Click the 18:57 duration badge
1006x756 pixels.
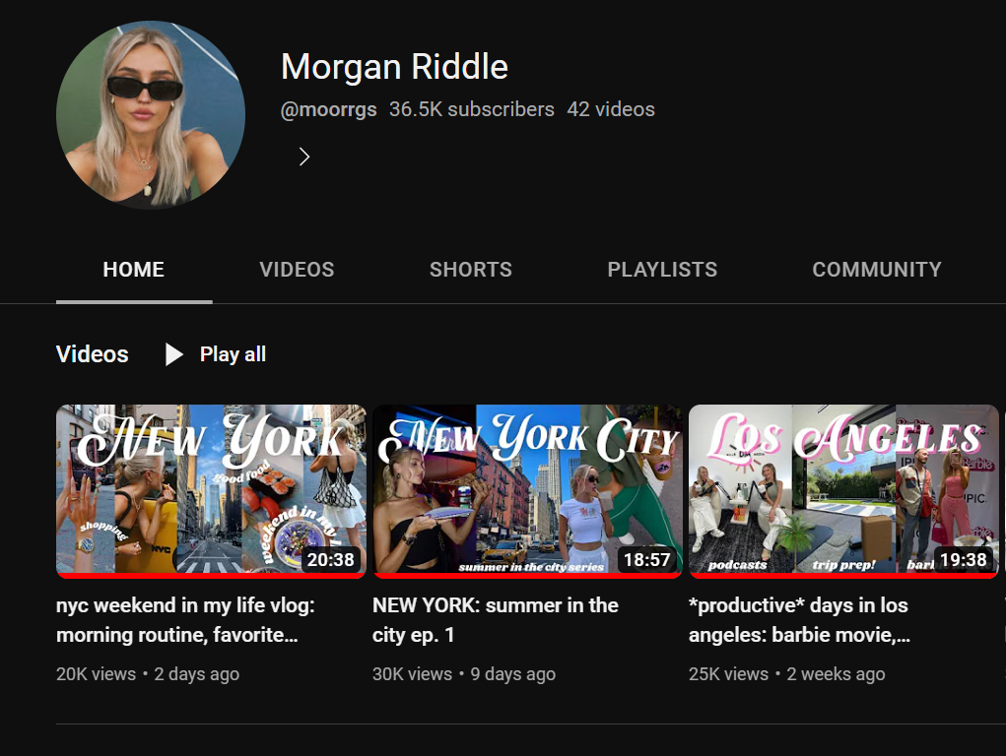pos(646,560)
